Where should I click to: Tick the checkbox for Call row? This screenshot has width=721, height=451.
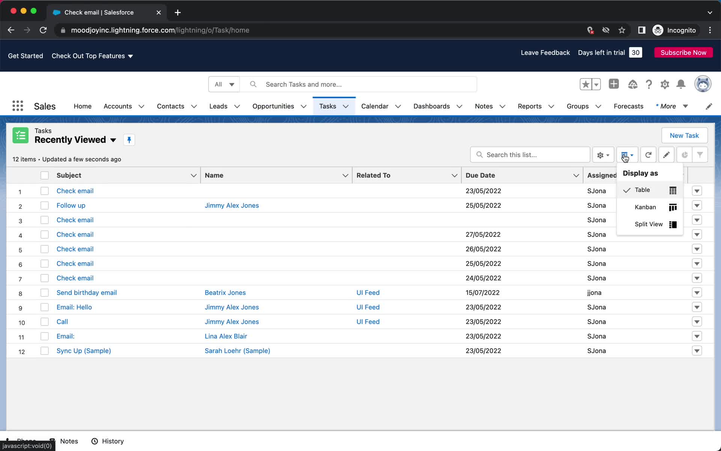[45, 322]
